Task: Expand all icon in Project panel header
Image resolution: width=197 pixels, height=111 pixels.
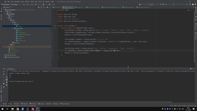Action: [x=41, y=7]
